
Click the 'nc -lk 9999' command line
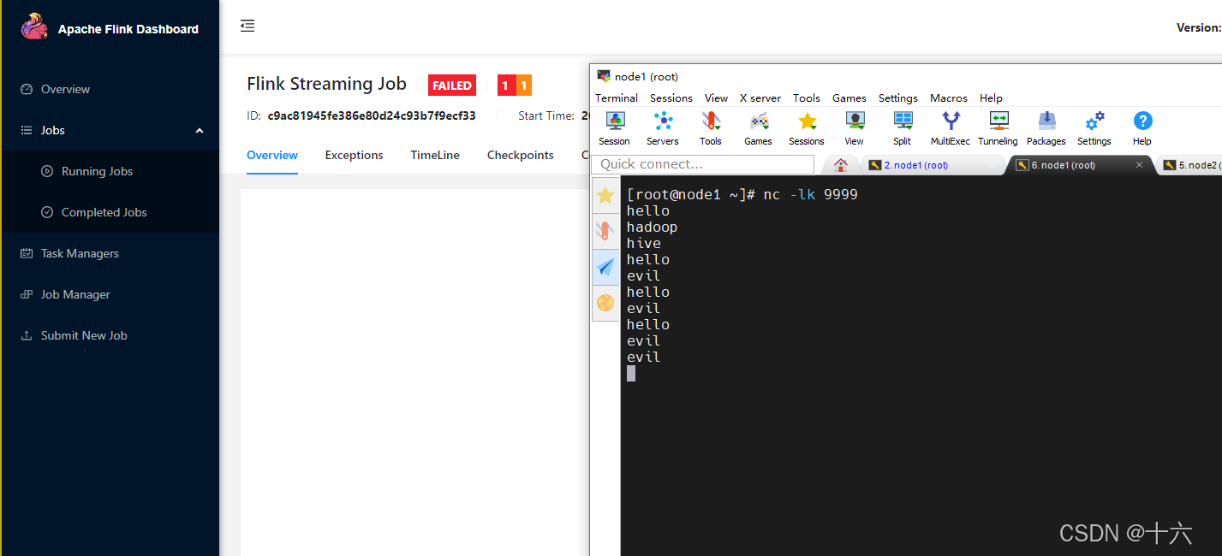pyautogui.click(x=810, y=195)
